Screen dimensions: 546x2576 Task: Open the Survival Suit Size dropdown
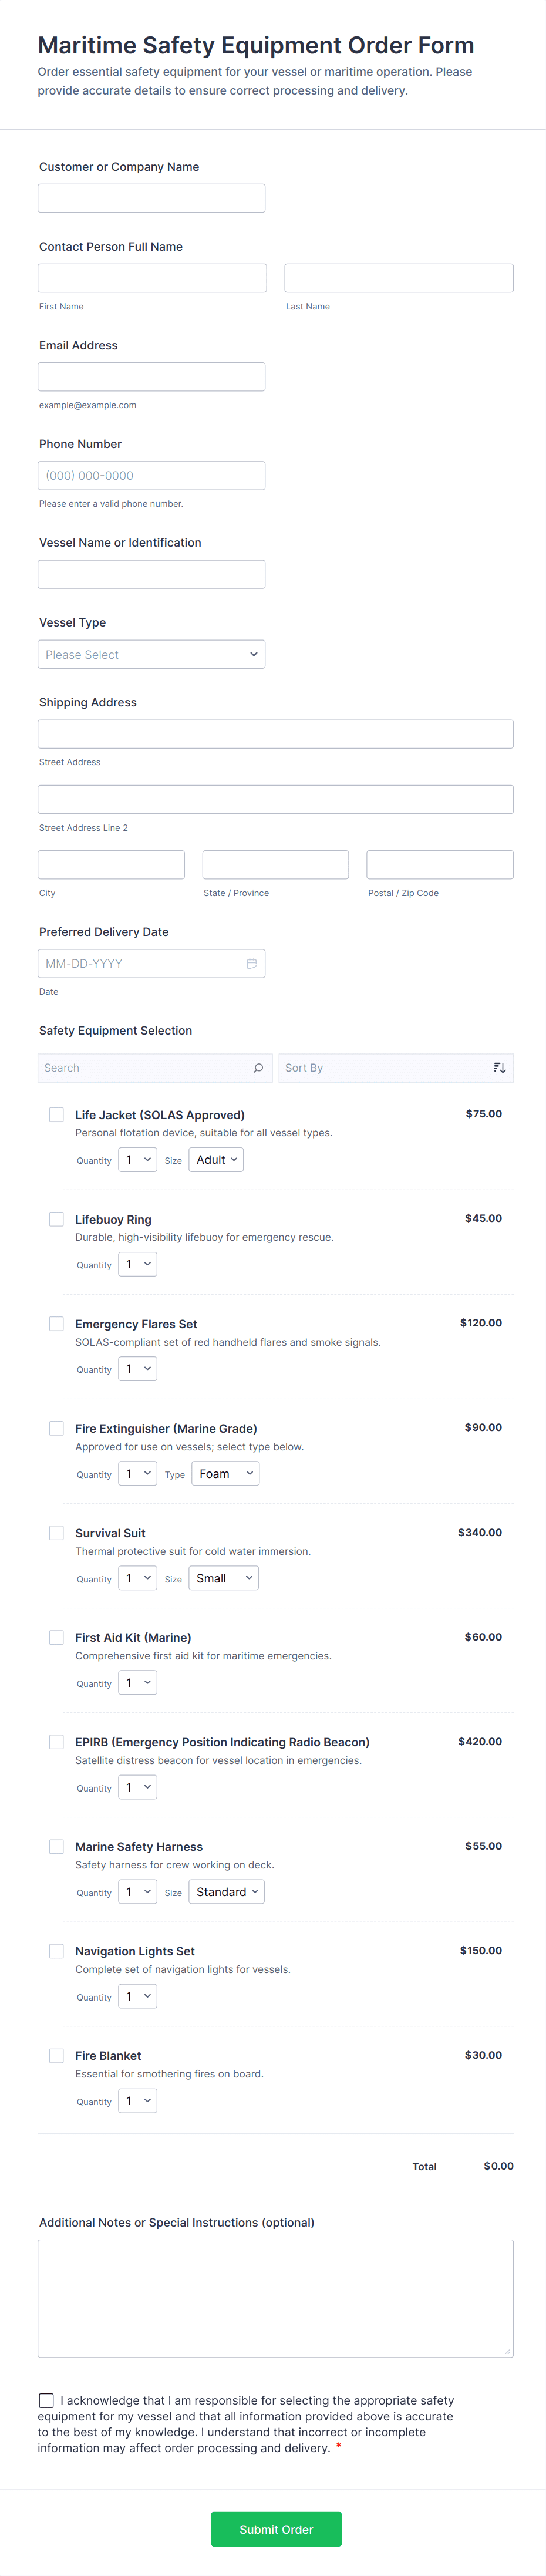[224, 1578]
